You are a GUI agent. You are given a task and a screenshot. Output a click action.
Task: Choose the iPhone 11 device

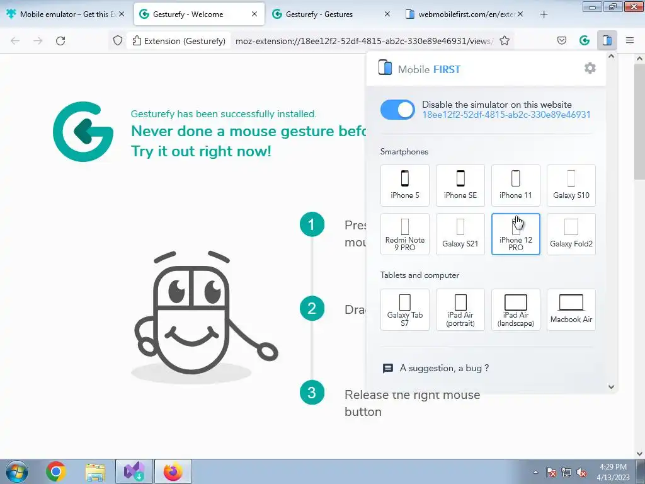tap(515, 186)
